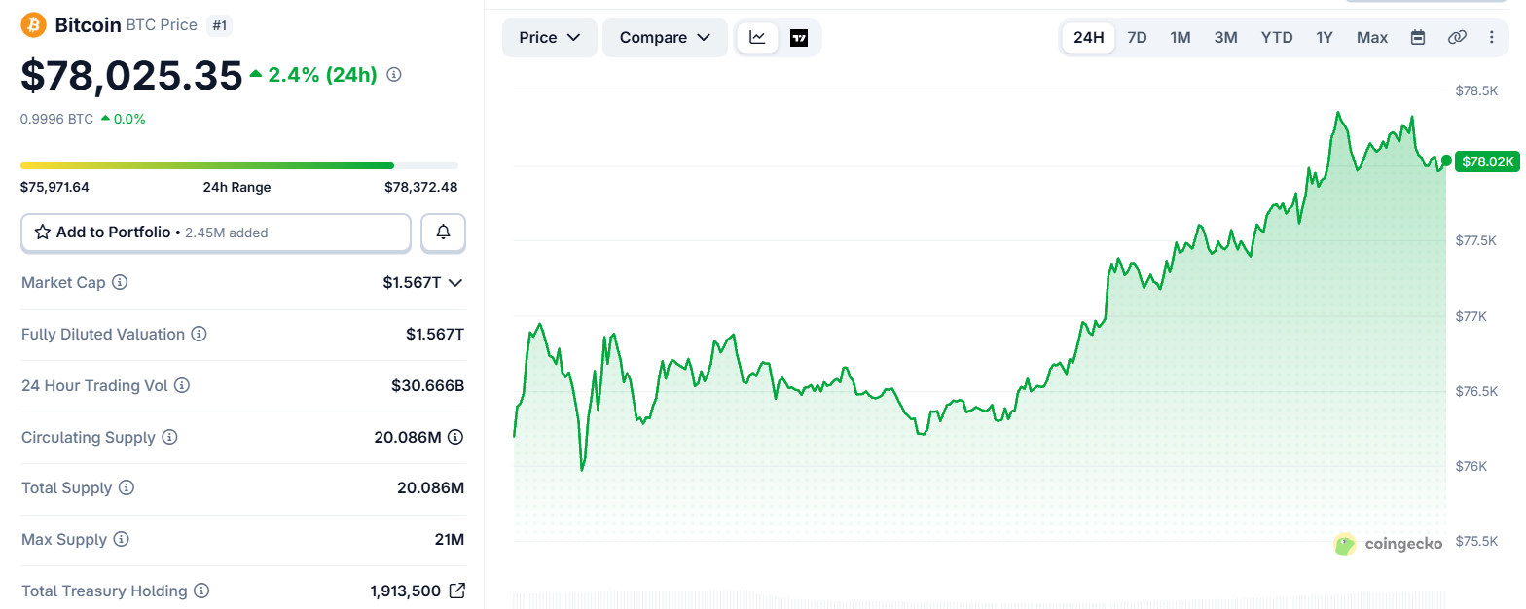The height and width of the screenshot is (609, 1526).
Task: Click the $1.567T Market Cap value
Action: pyautogui.click(x=413, y=283)
